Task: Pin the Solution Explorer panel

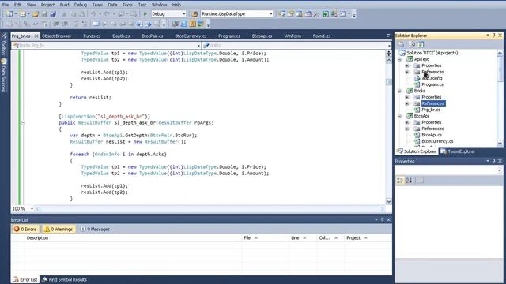Action: point(493,35)
